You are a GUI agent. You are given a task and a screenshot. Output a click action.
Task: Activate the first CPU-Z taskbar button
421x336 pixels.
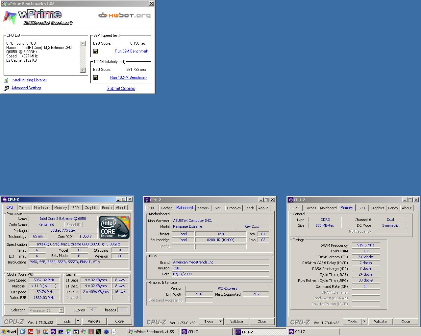(x=207, y=332)
